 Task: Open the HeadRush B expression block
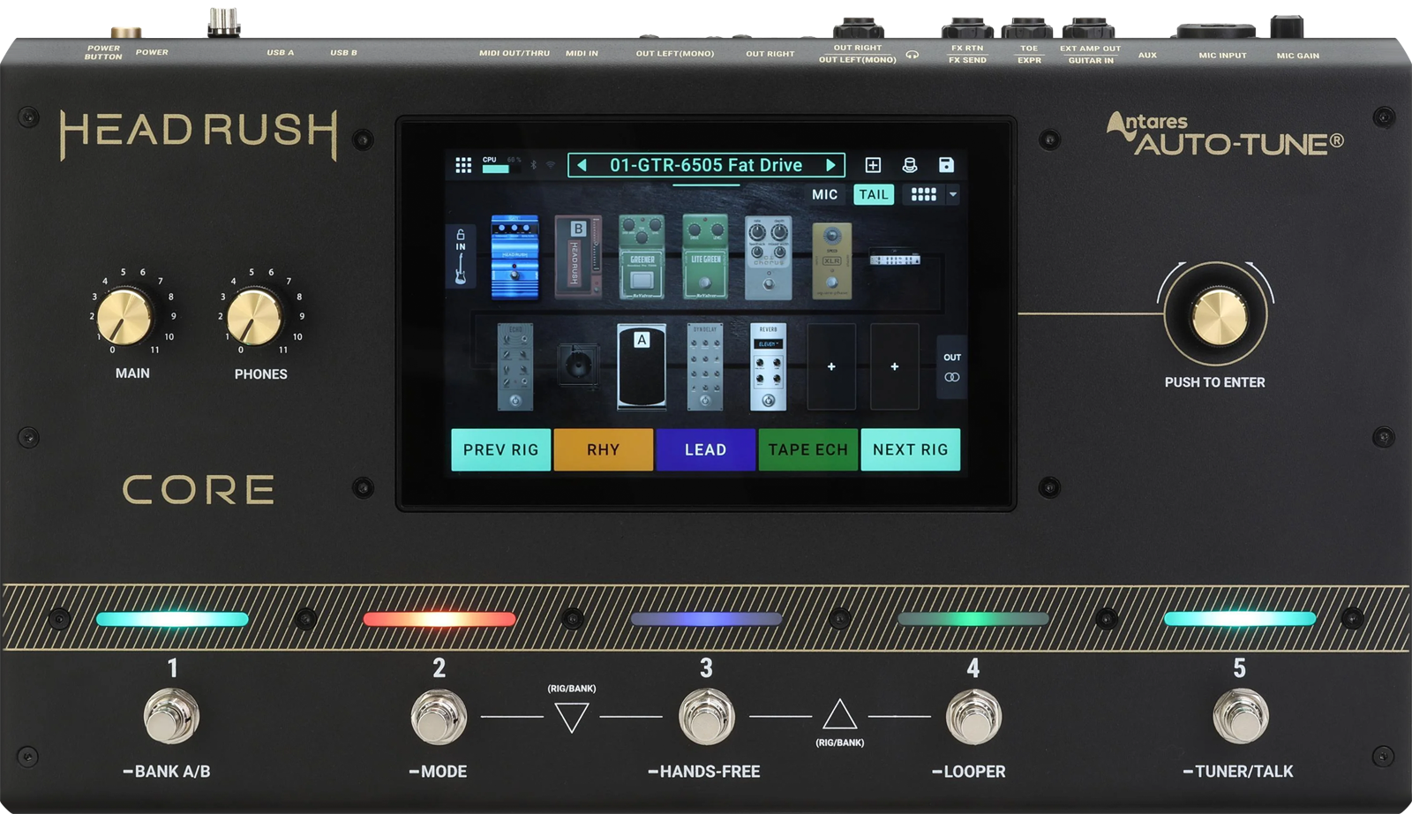pyautogui.click(x=578, y=256)
